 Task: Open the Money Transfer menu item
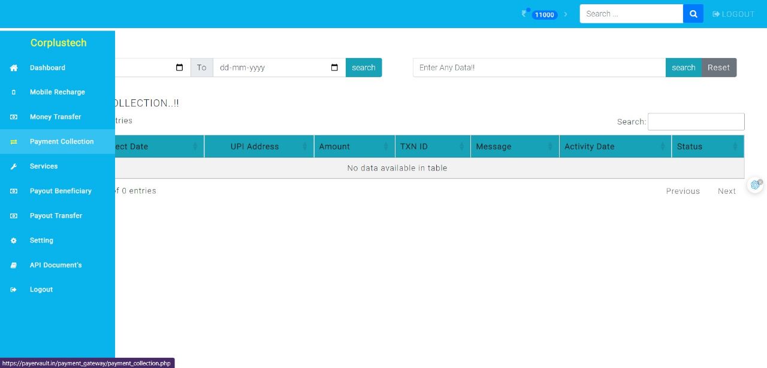point(55,117)
